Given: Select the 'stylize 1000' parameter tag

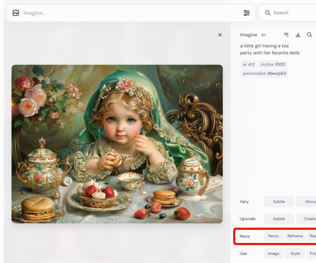Looking at the screenshot, I should (x=273, y=64).
